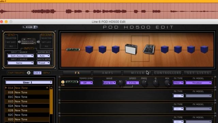Select the second blue FX block after the mixer

[x=178, y=49]
